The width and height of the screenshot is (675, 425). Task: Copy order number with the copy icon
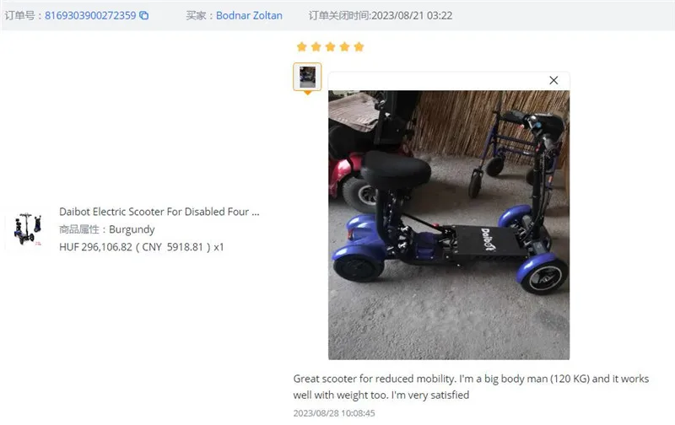[144, 15]
